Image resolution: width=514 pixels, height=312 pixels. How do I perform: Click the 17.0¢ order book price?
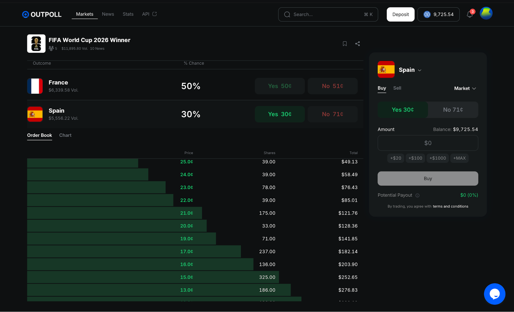[186, 251]
